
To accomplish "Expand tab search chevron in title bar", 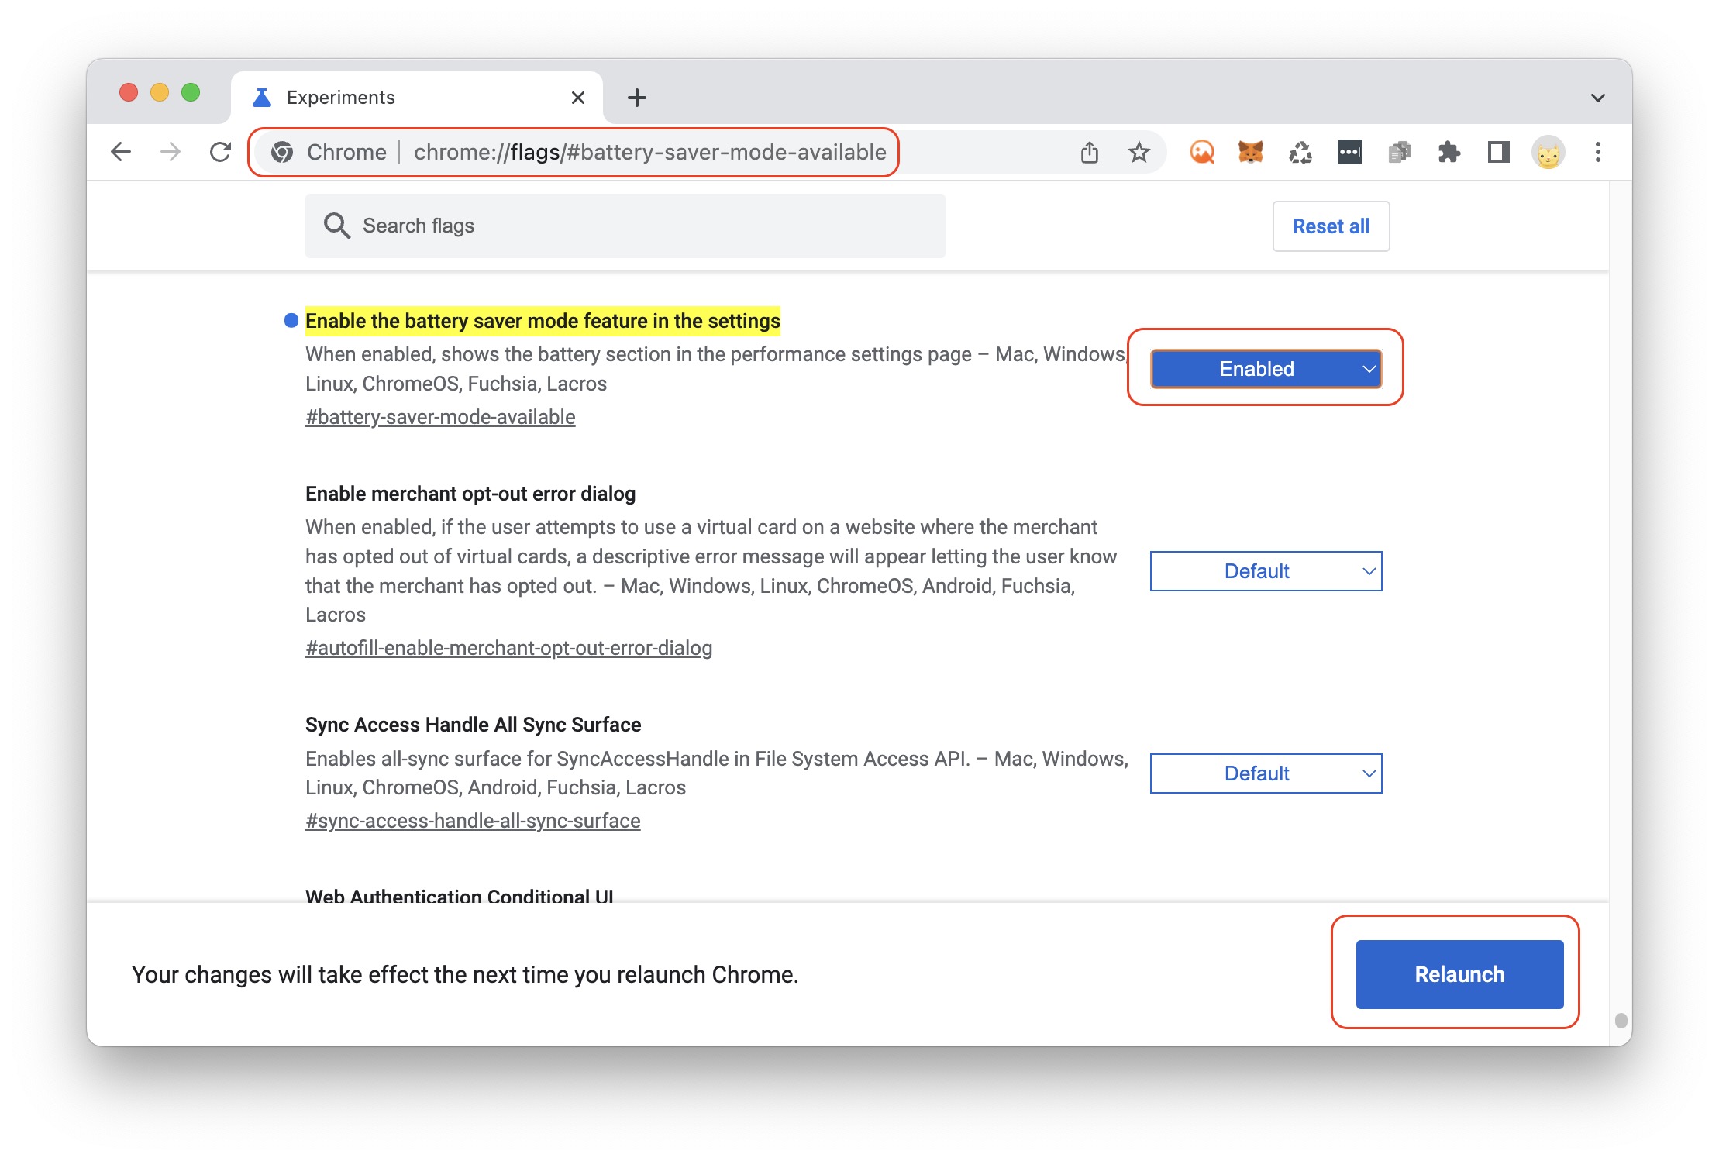I will [x=1597, y=98].
